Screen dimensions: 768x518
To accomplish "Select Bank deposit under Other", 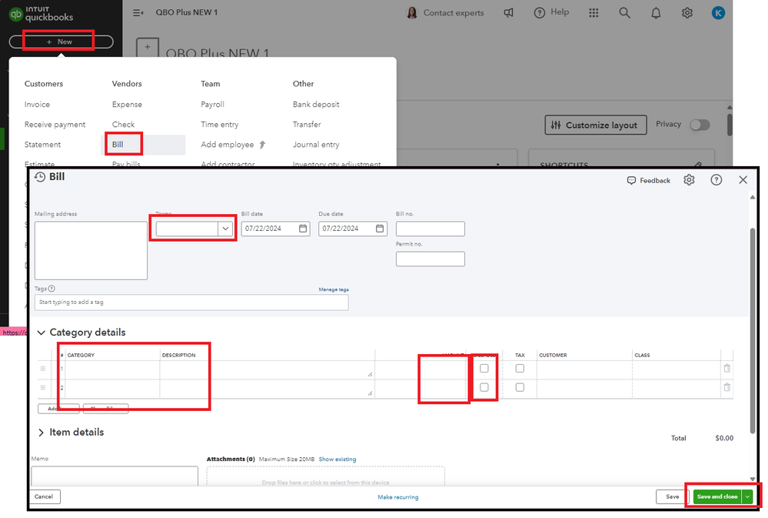I will [x=316, y=105].
